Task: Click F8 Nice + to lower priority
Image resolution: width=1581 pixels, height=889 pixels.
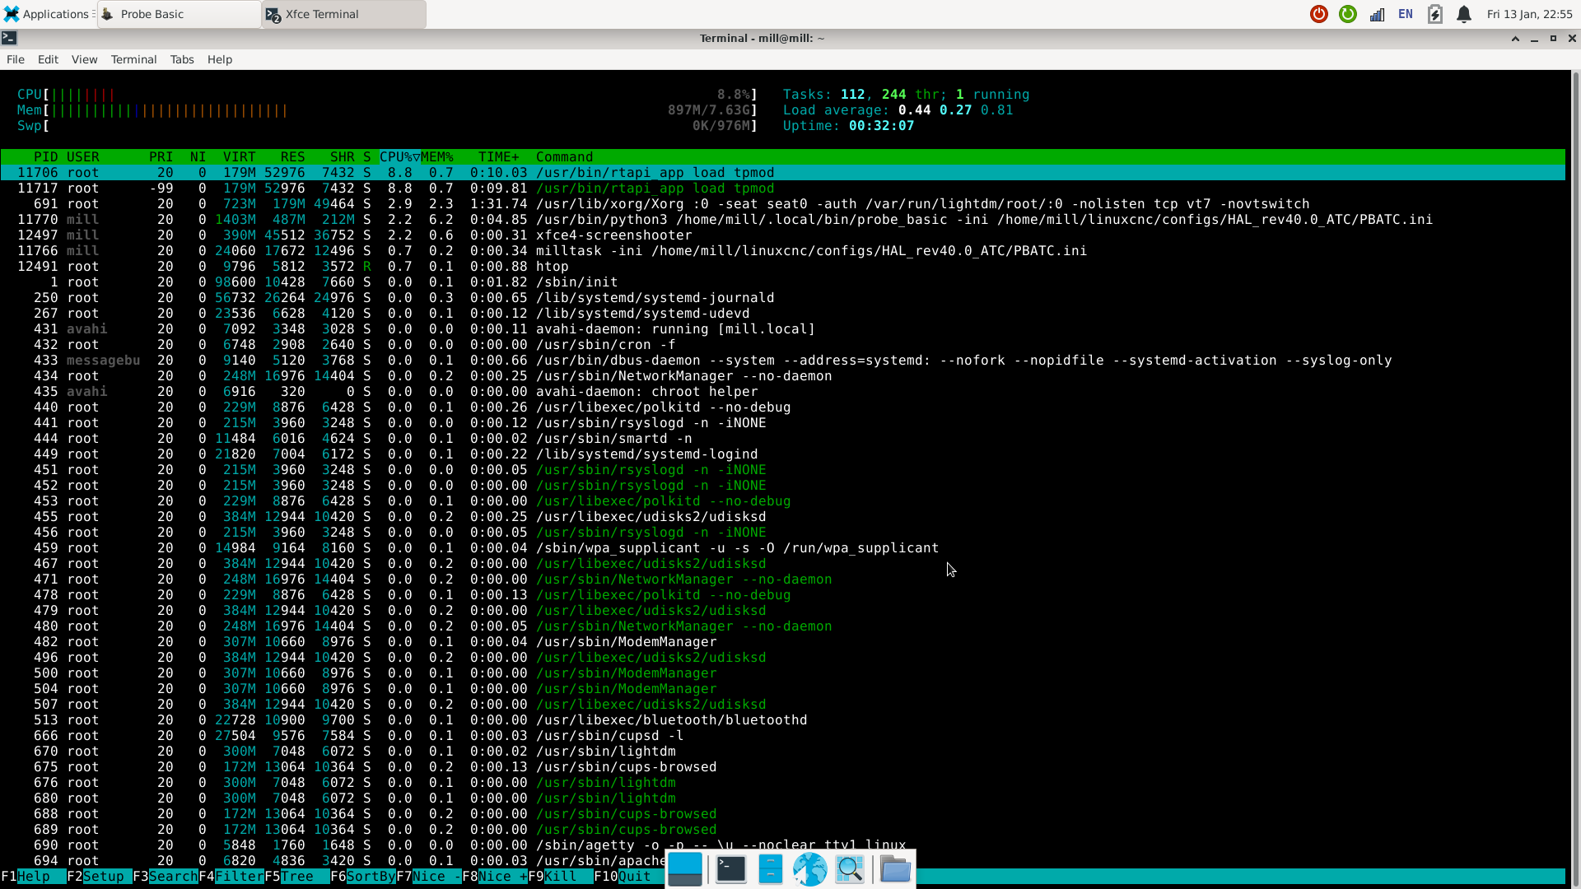Action: [x=494, y=876]
